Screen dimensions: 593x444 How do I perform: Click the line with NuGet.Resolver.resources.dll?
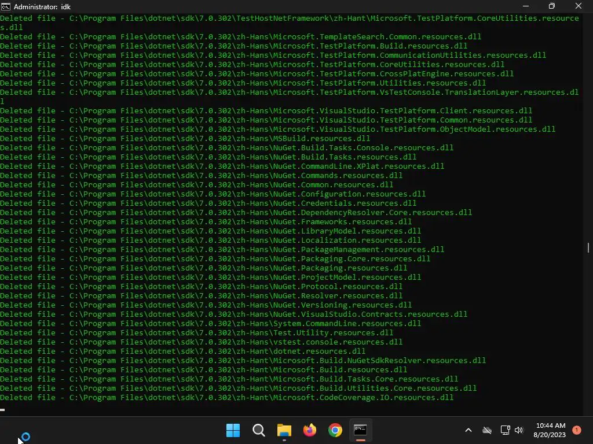201,295
